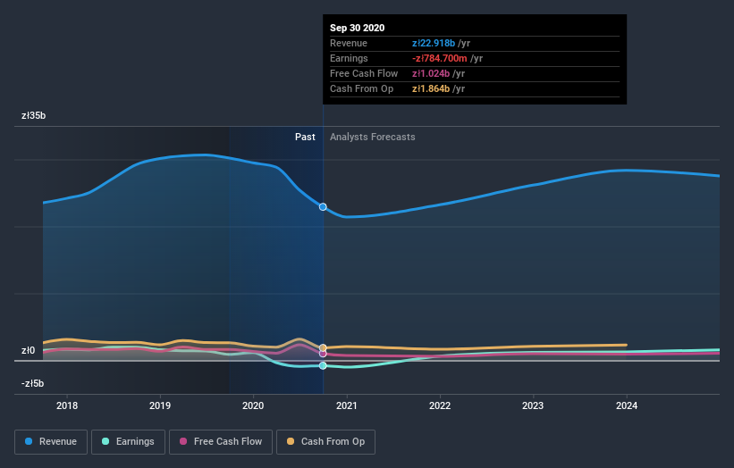Click the -zł5b y-axis label
The height and width of the screenshot is (468, 734).
click(33, 383)
